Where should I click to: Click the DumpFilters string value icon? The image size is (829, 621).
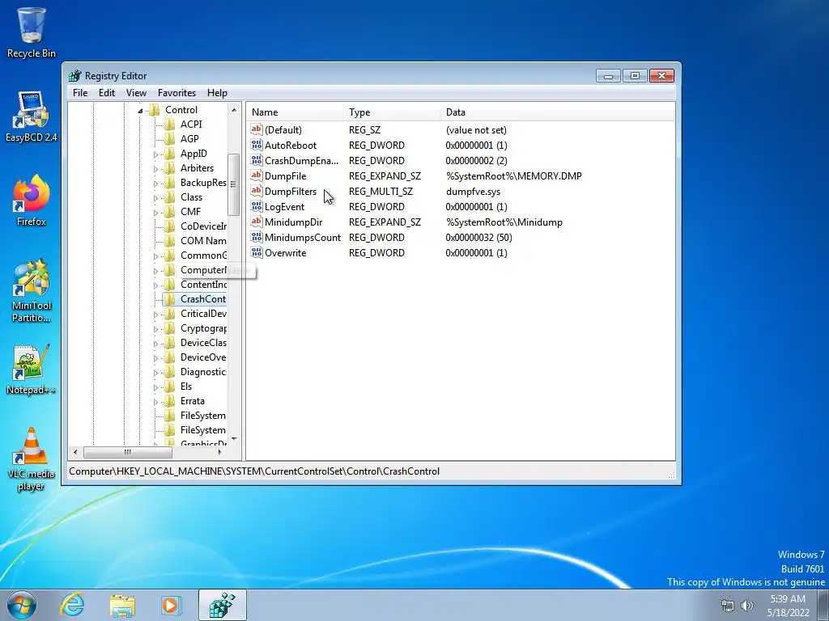(x=257, y=191)
